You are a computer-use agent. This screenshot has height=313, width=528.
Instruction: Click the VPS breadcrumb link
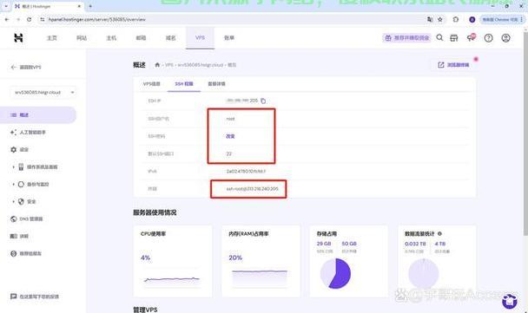point(169,65)
